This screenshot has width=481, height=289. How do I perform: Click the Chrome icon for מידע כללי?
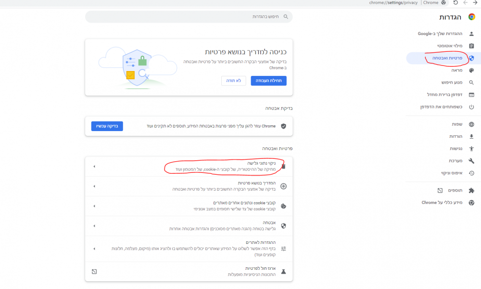click(471, 203)
